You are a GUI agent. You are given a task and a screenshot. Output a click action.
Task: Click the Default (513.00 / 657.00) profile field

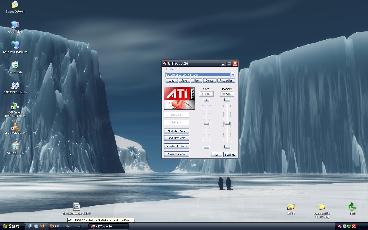click(198, 75)
